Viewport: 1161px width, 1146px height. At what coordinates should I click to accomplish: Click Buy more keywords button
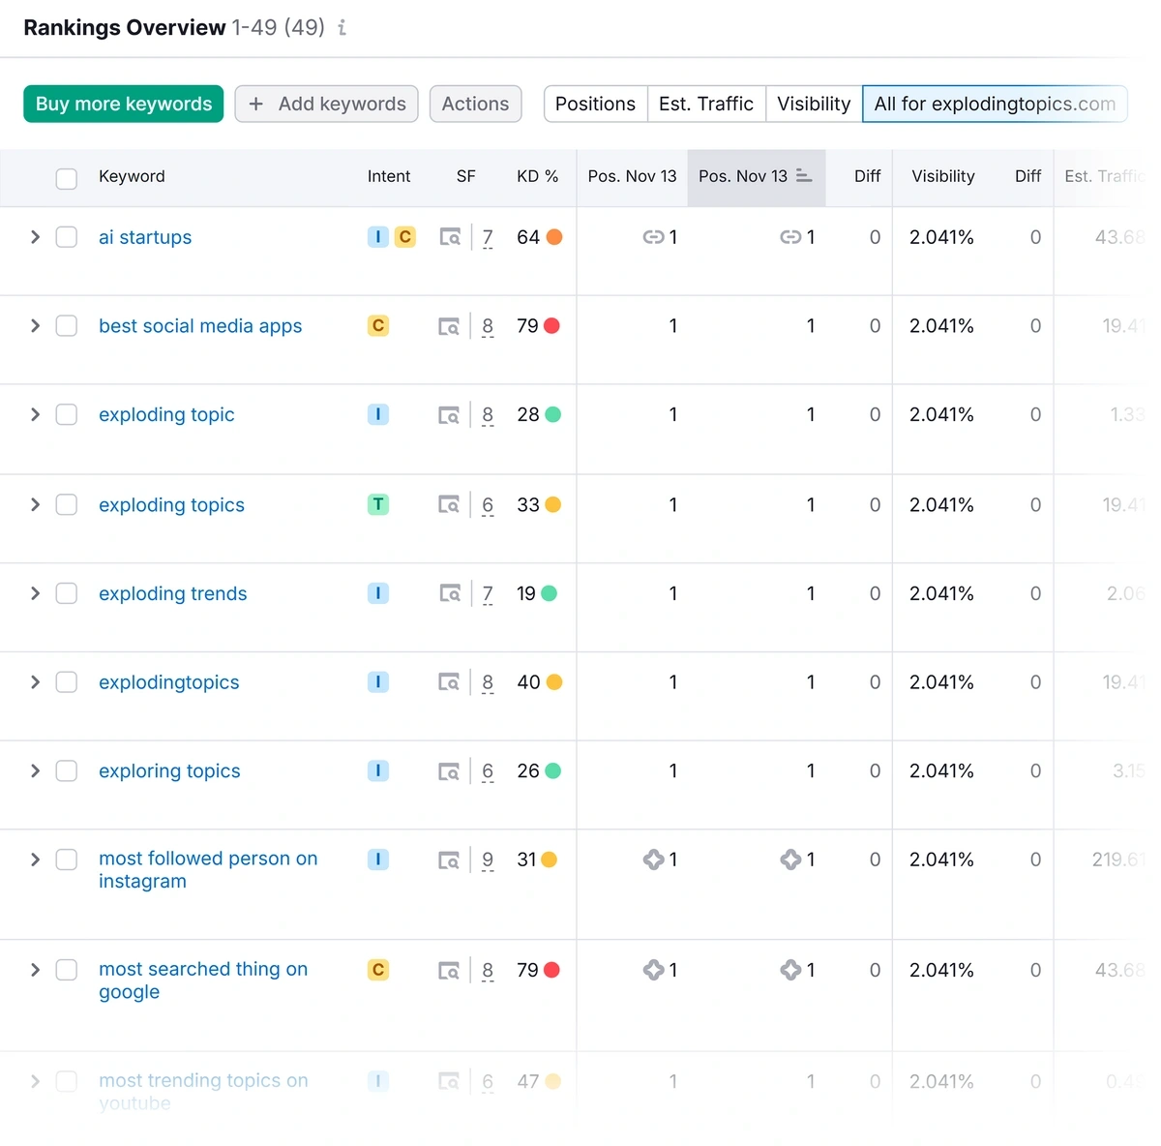[124, 104]
